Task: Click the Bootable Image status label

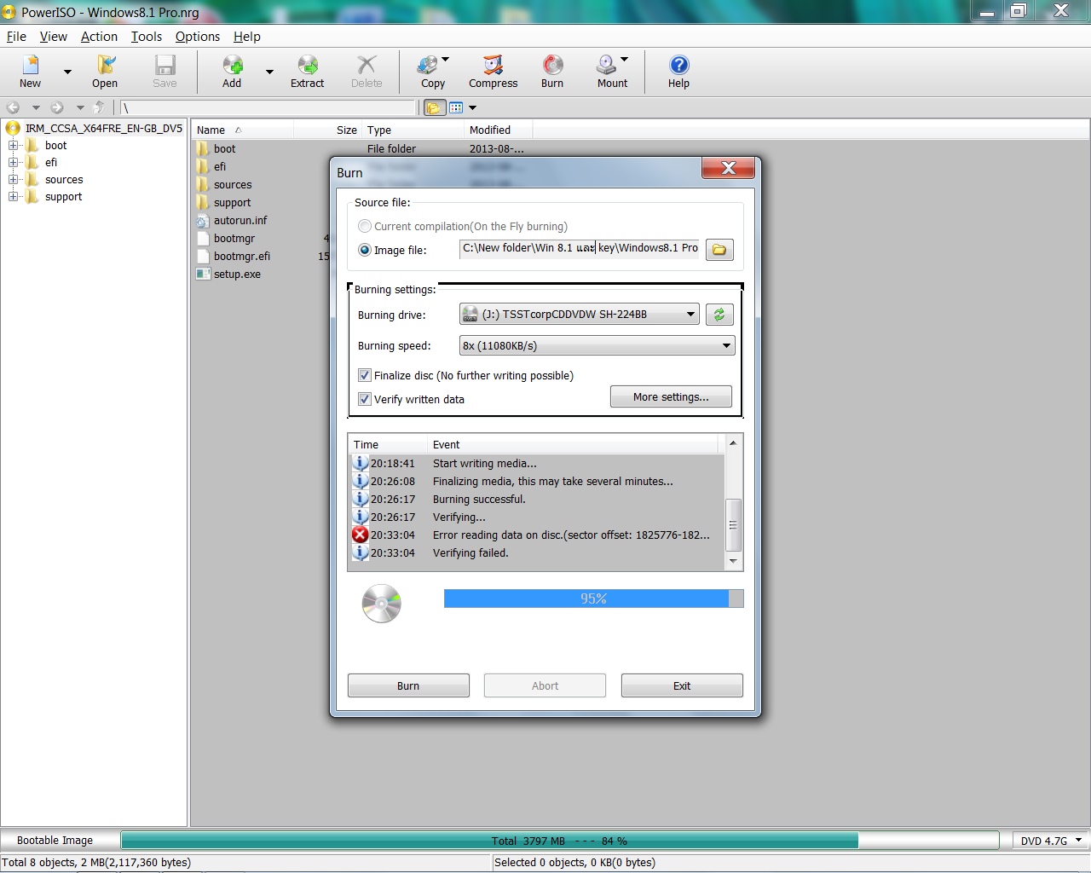Action: point(55,840)
